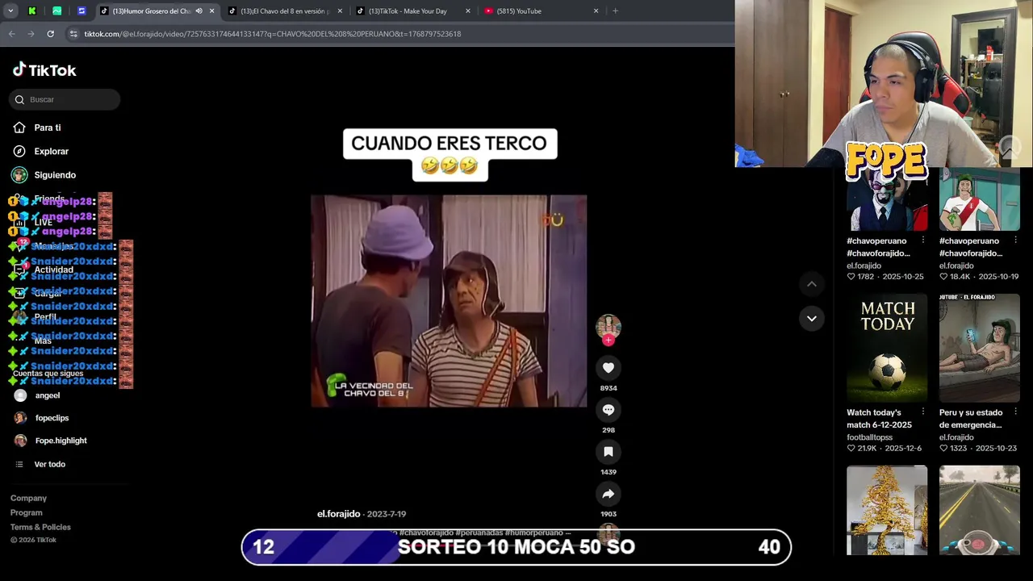This screenshot has height=581, width=1033.
Task: Open the angeel followed account
Action: point(48,395)
